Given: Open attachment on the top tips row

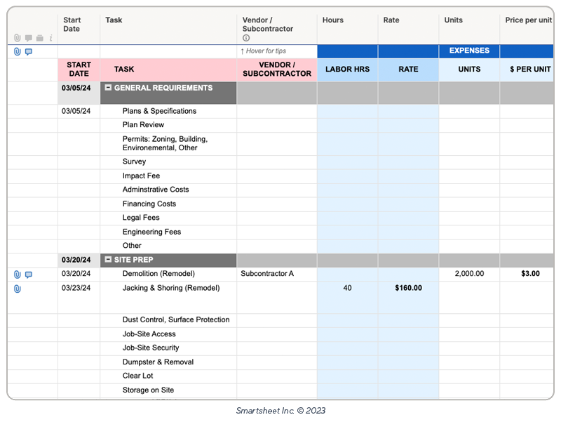Looking at the screenshot, I should click(18, 52).
